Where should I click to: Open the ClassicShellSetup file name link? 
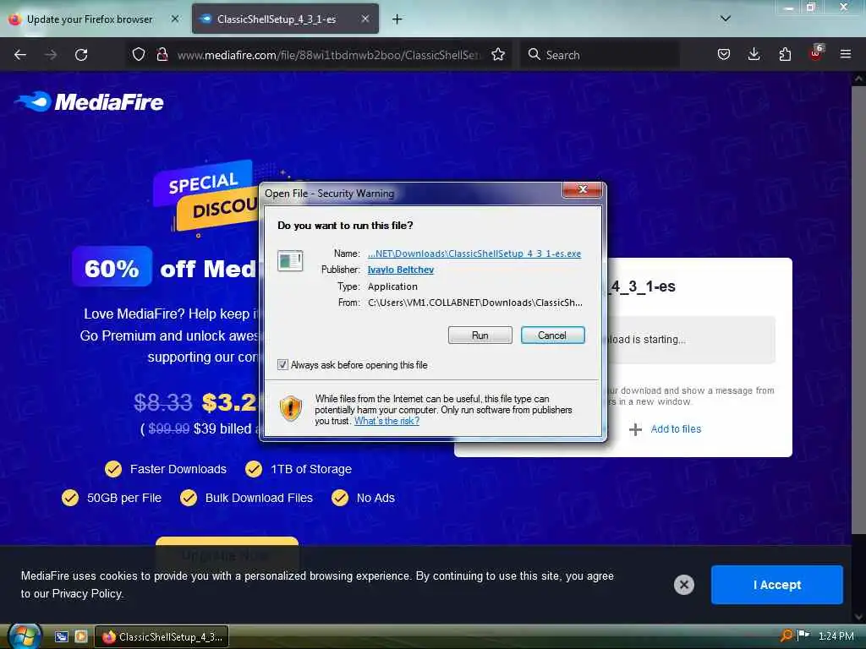474,254
